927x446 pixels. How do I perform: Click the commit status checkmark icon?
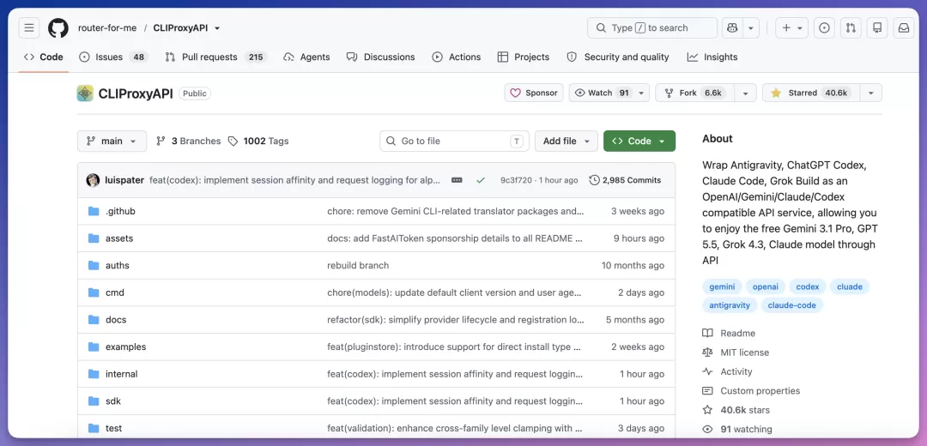pos(481,180)
